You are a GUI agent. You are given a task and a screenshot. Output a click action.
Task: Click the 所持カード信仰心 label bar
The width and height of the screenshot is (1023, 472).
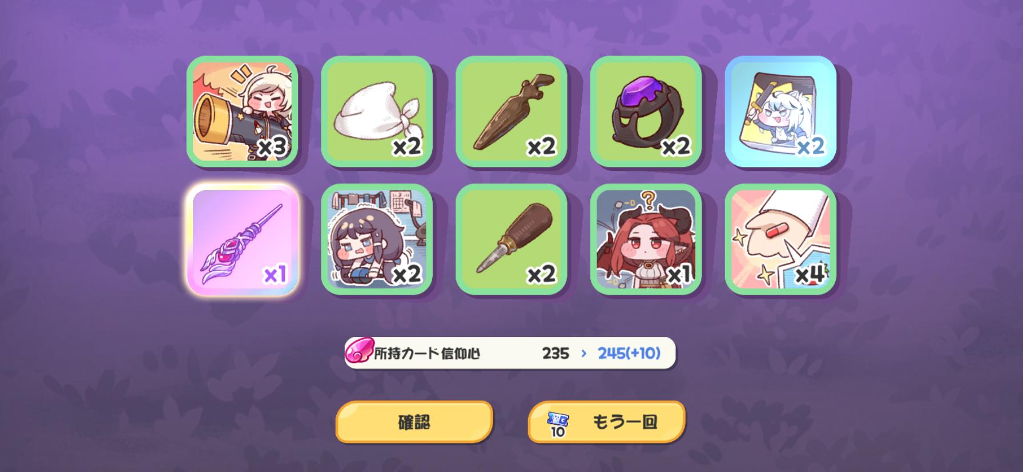[510, 353]
